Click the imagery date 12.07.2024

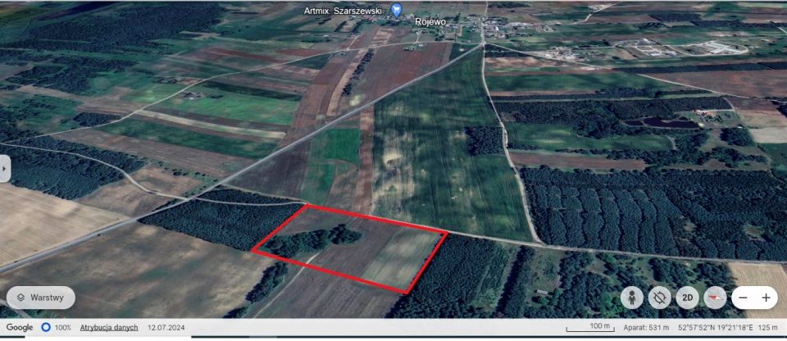point(166,328)
